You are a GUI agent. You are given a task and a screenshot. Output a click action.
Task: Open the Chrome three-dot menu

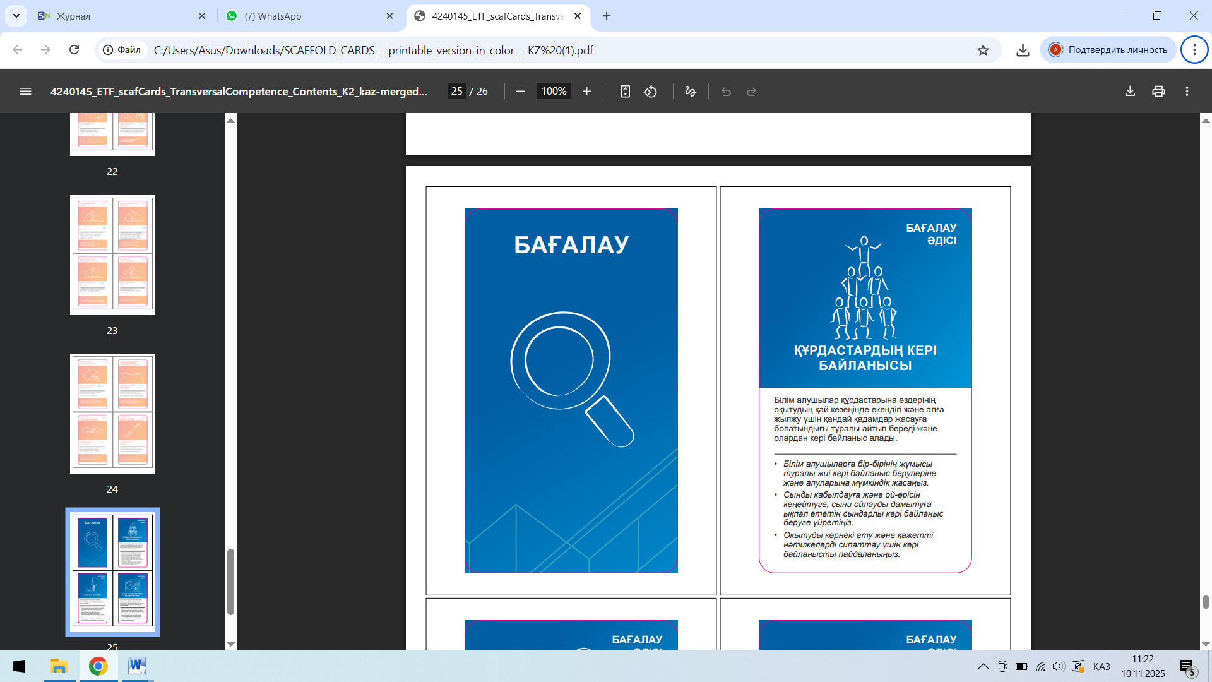(1194, 50)
